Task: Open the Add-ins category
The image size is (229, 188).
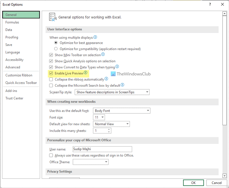Action: [21, 91]
